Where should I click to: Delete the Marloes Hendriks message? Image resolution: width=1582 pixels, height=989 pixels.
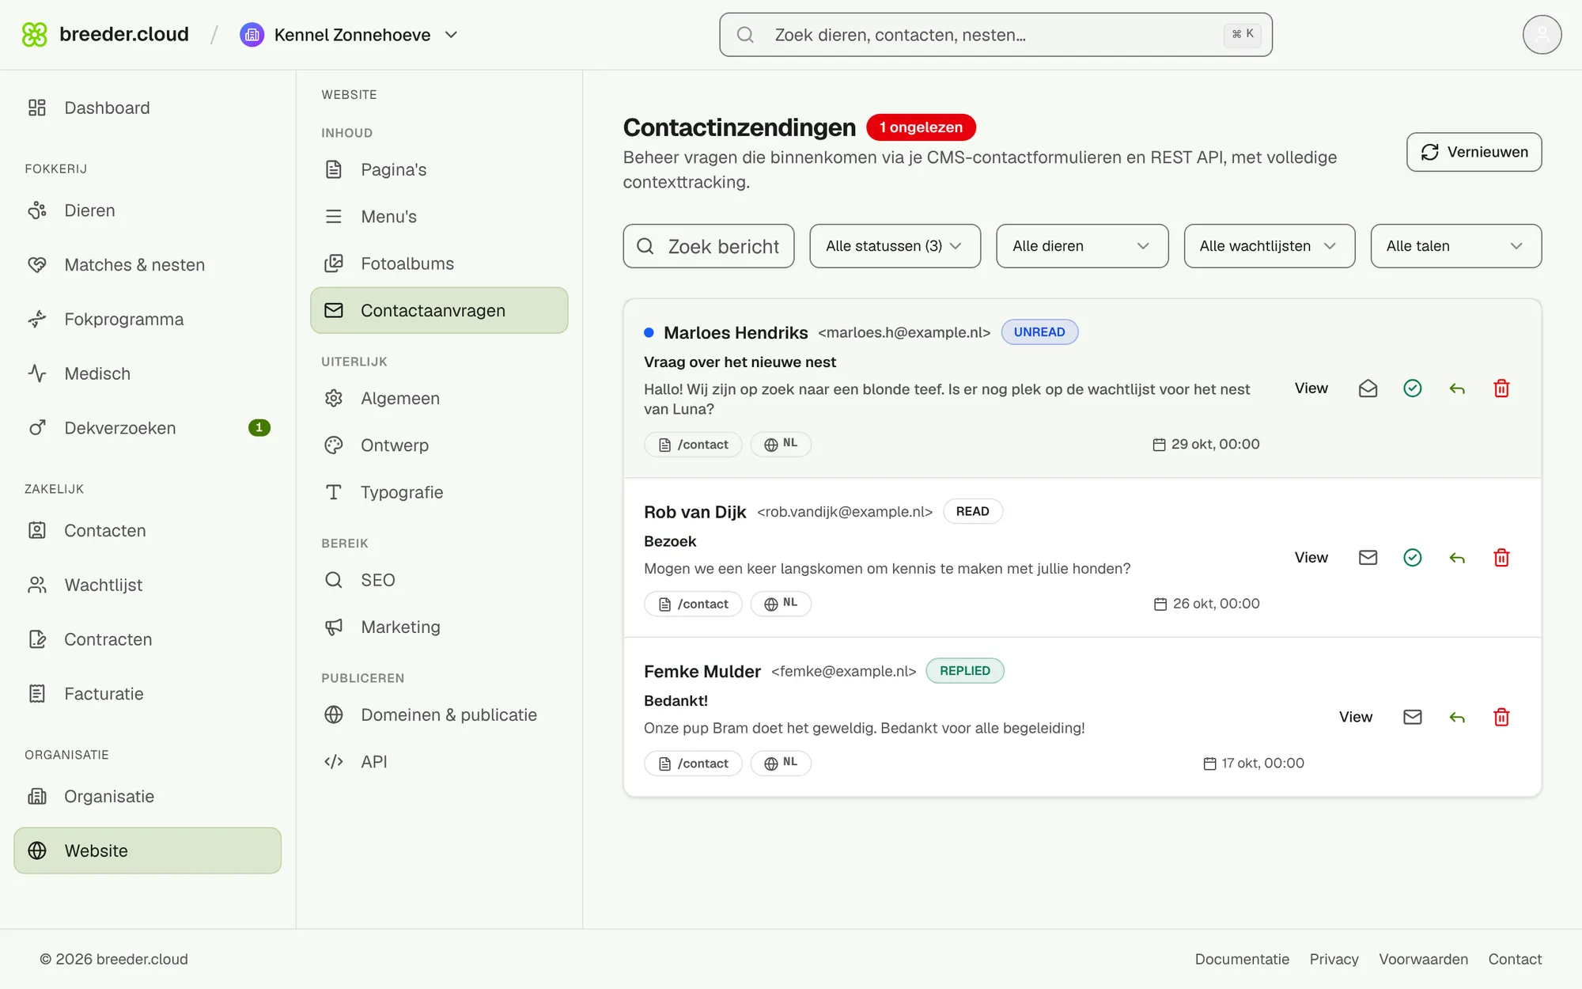(1501, 388)
